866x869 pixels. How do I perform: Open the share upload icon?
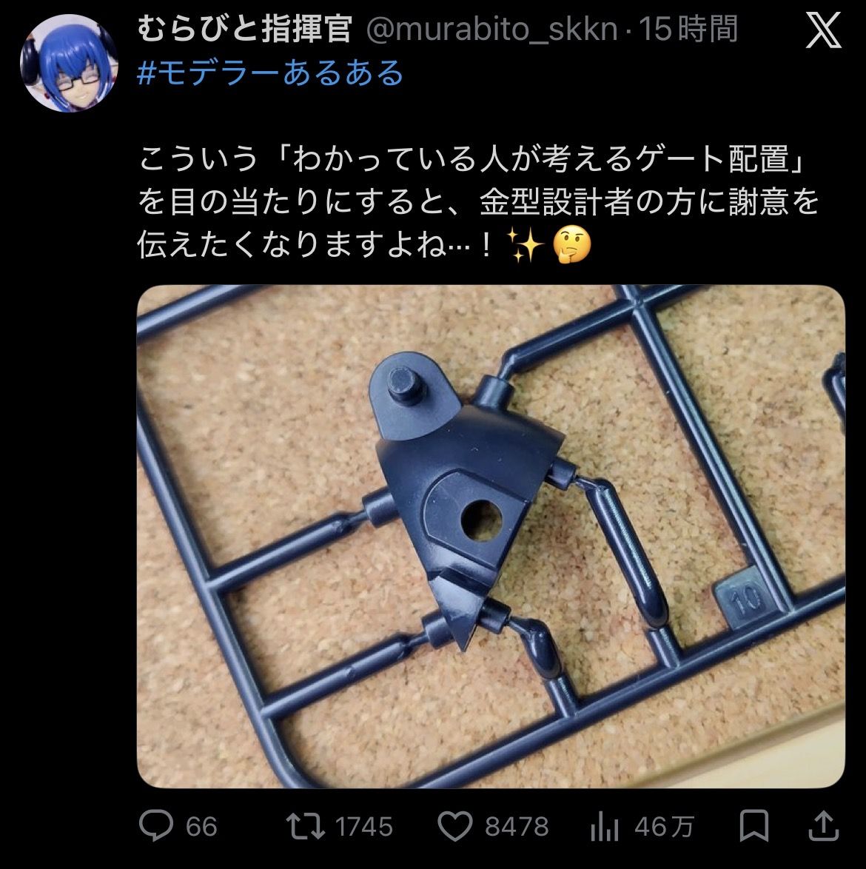tap(823, 826)
